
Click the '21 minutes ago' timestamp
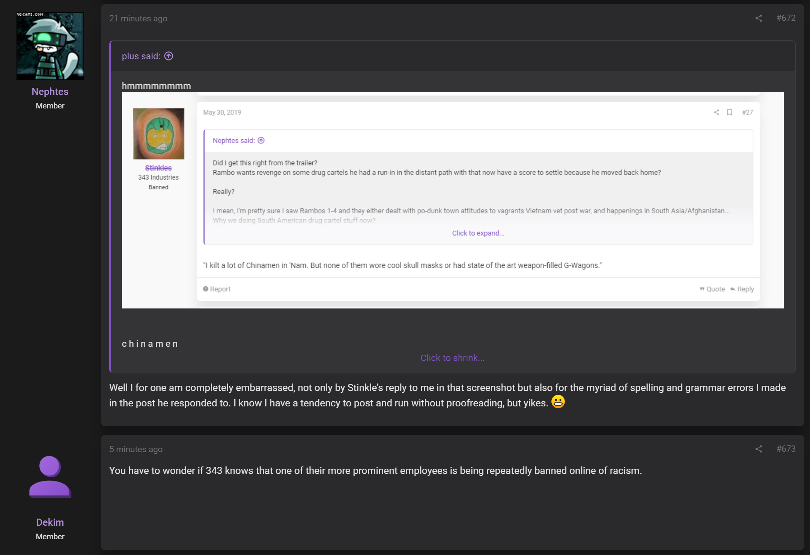click(138, 18)
